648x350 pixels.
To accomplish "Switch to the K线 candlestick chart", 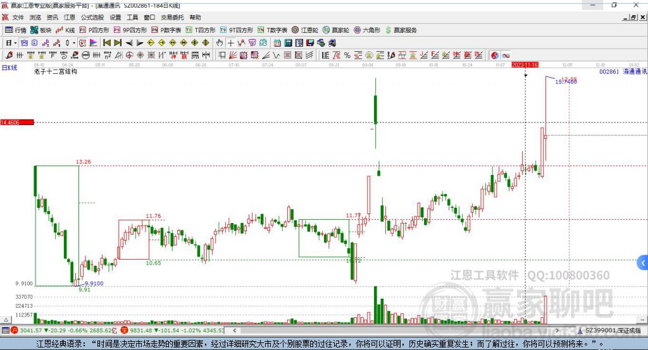I will pos(65,30).
